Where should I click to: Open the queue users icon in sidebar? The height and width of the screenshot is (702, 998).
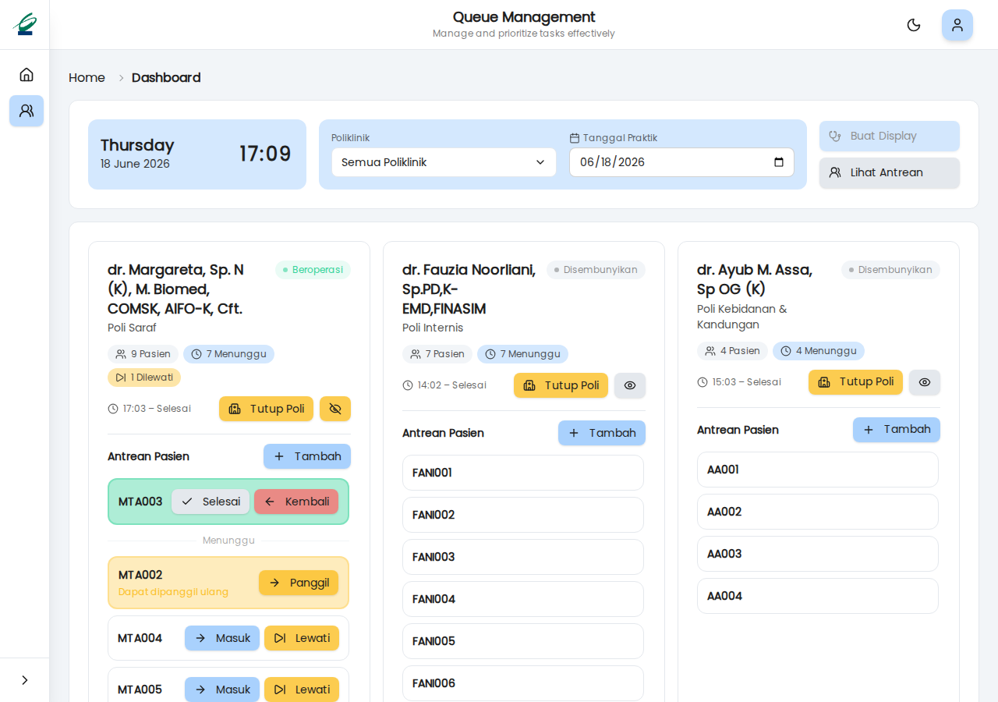pos(27,111)
